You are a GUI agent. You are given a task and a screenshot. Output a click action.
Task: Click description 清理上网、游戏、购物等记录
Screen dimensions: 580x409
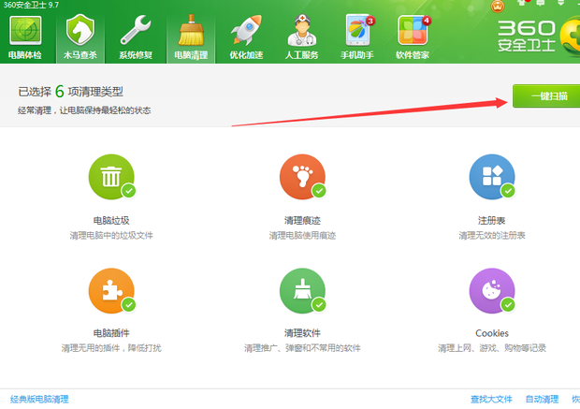point(492,348)
